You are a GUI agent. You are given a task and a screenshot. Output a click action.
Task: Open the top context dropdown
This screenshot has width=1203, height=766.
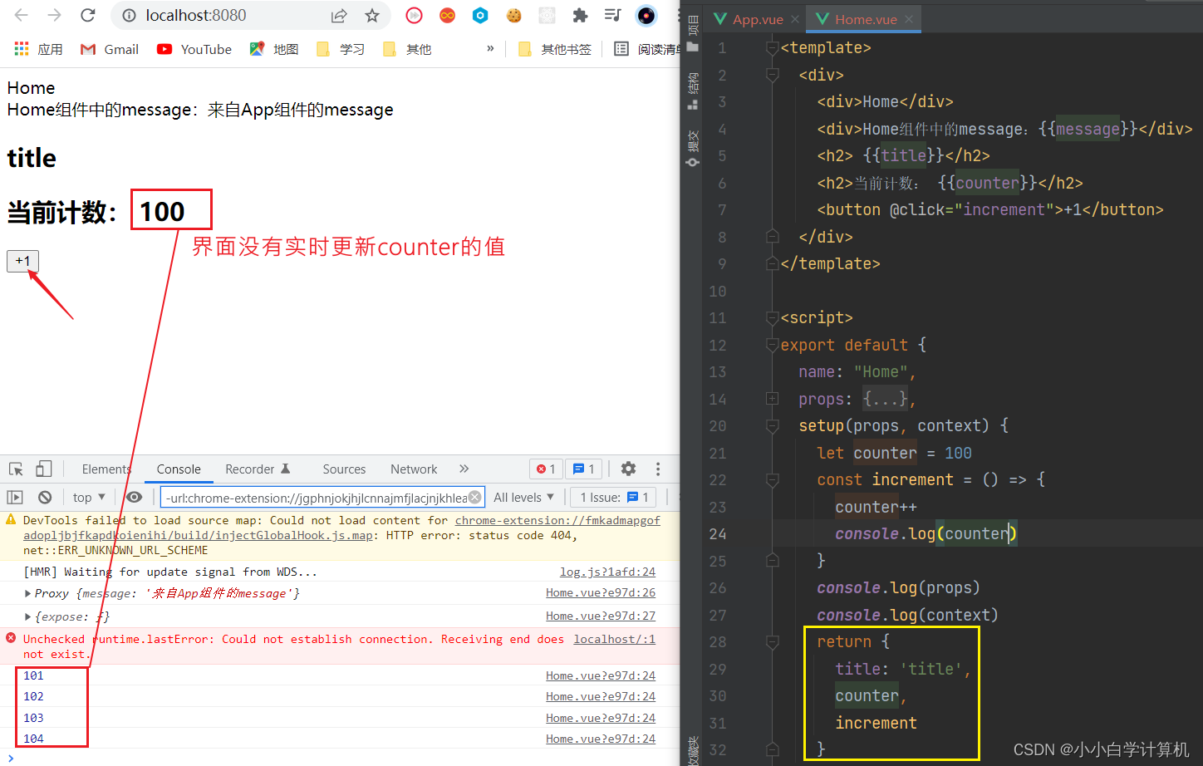click(89, 497)
